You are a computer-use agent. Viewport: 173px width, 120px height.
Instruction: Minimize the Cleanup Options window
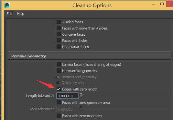tap(153, 5)
